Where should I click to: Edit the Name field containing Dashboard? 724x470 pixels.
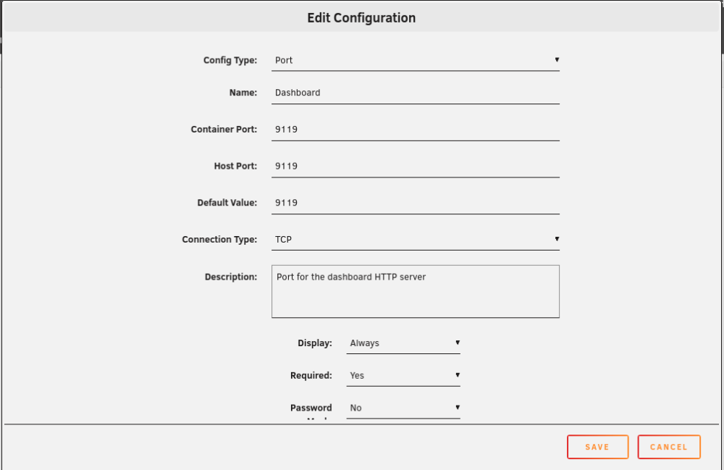(415, 93)
